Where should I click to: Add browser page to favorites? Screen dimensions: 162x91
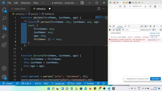[145, 6]
